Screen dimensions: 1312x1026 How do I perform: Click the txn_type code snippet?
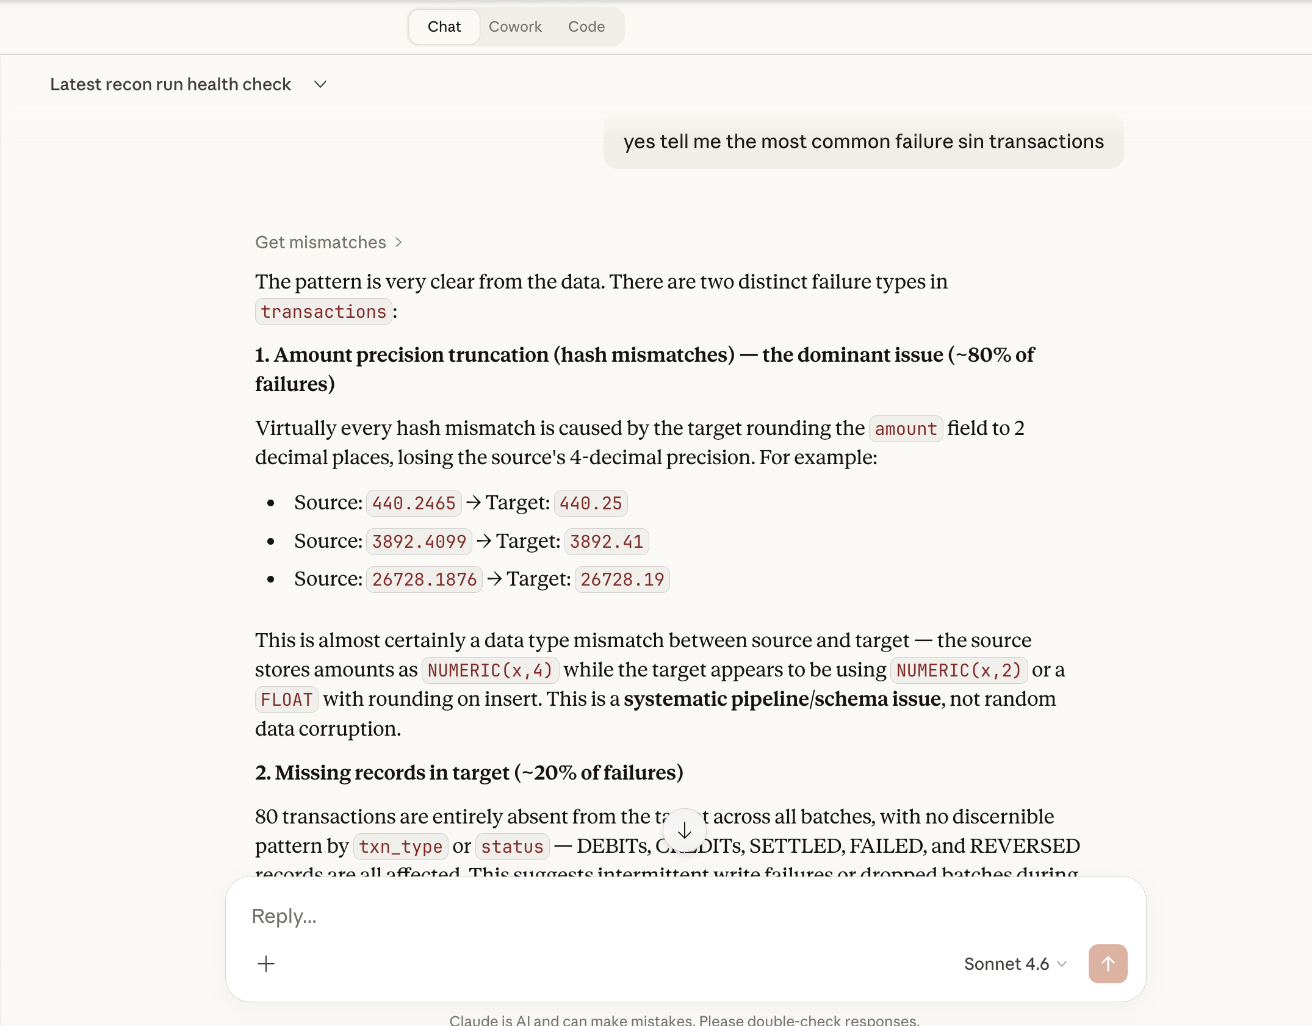point(400,847)
